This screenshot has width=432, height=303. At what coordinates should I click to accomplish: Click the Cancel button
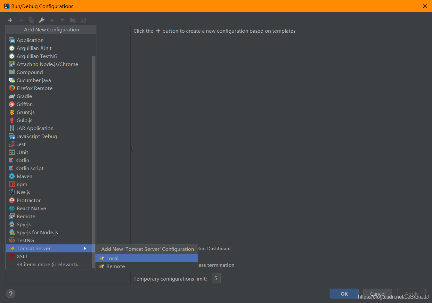click(378, 294)
